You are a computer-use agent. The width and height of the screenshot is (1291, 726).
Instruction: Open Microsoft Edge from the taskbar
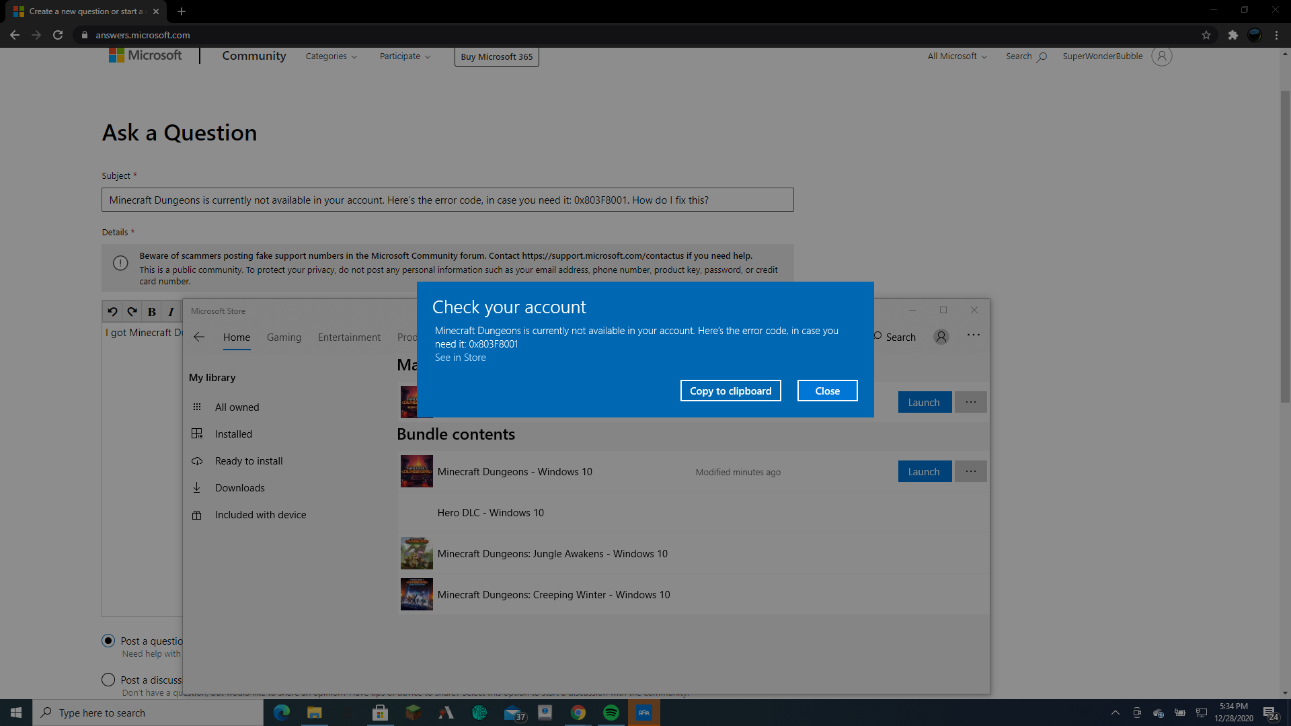pos(282,713)
